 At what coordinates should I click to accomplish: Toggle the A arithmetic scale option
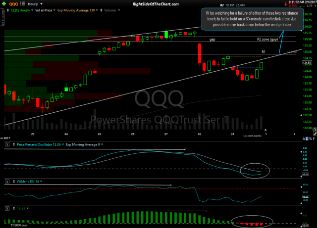[x=304, y=139]
